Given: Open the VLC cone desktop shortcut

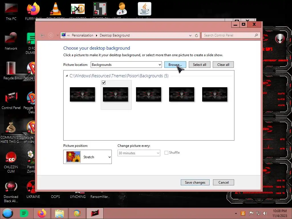Looking at the screenshot, I should pyautogui.click(x=56, y=9).
